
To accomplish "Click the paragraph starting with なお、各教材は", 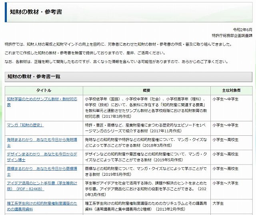I will pos(116,62).
